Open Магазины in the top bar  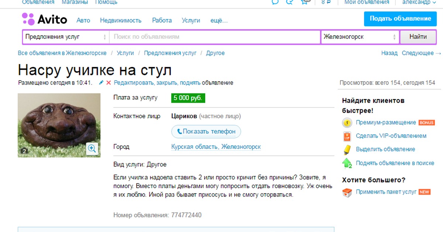(75, 2)
